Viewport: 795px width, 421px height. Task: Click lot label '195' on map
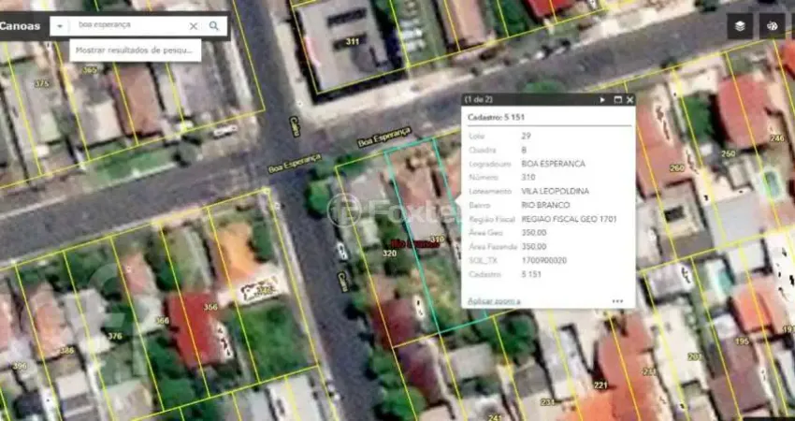pos(742,341)
